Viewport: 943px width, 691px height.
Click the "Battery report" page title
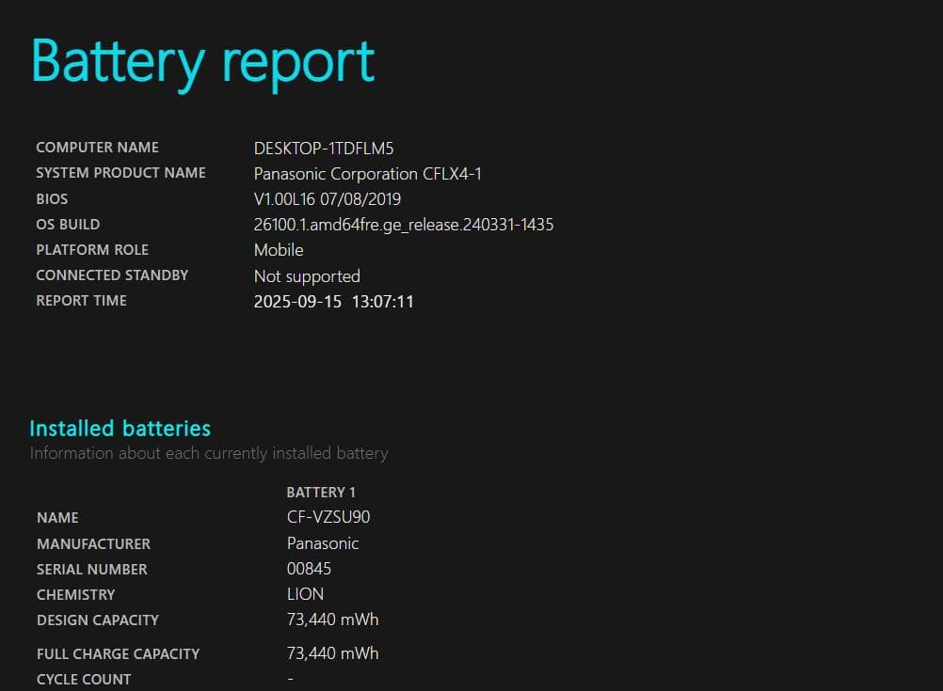click(203, 62)
